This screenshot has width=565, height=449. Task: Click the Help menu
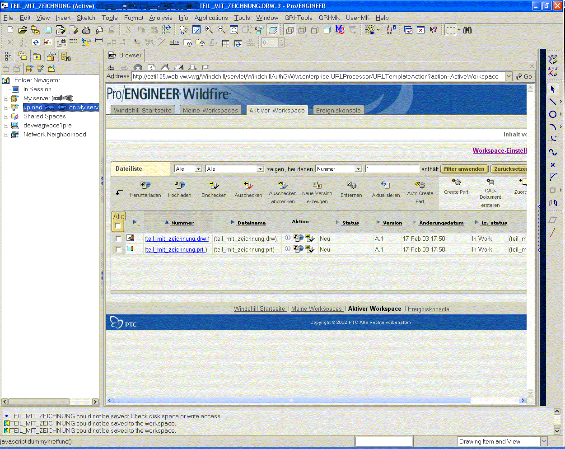click(x=382, y=18)
